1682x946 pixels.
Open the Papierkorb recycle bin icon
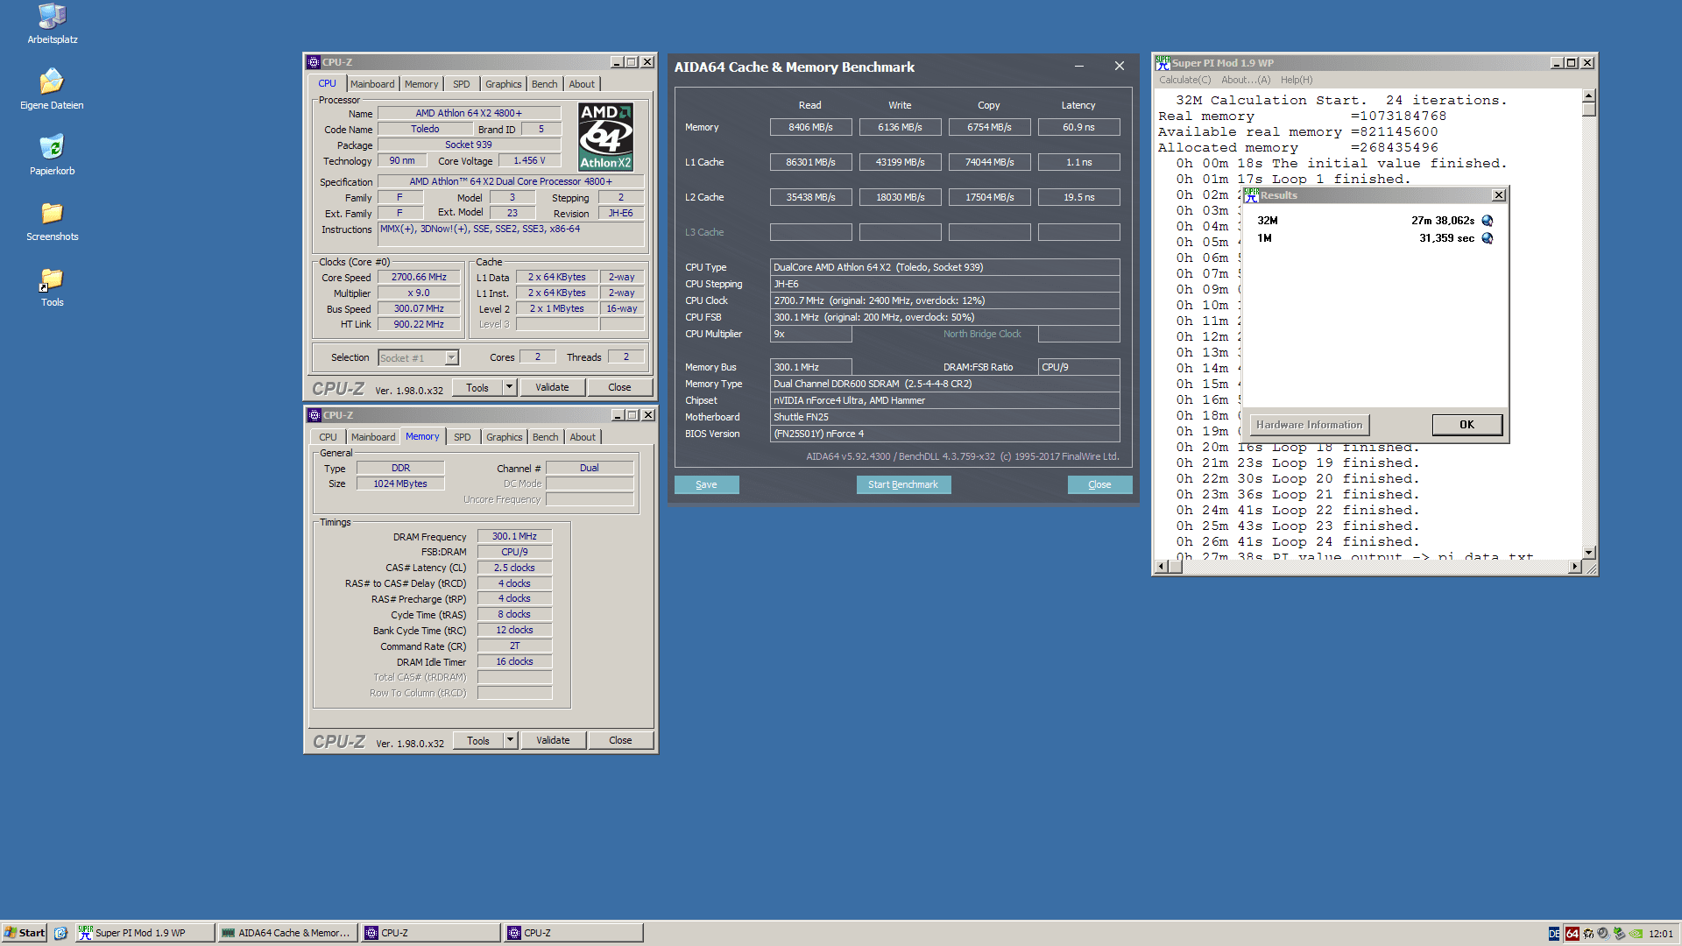pyautogui.click(x=52, y=155)
